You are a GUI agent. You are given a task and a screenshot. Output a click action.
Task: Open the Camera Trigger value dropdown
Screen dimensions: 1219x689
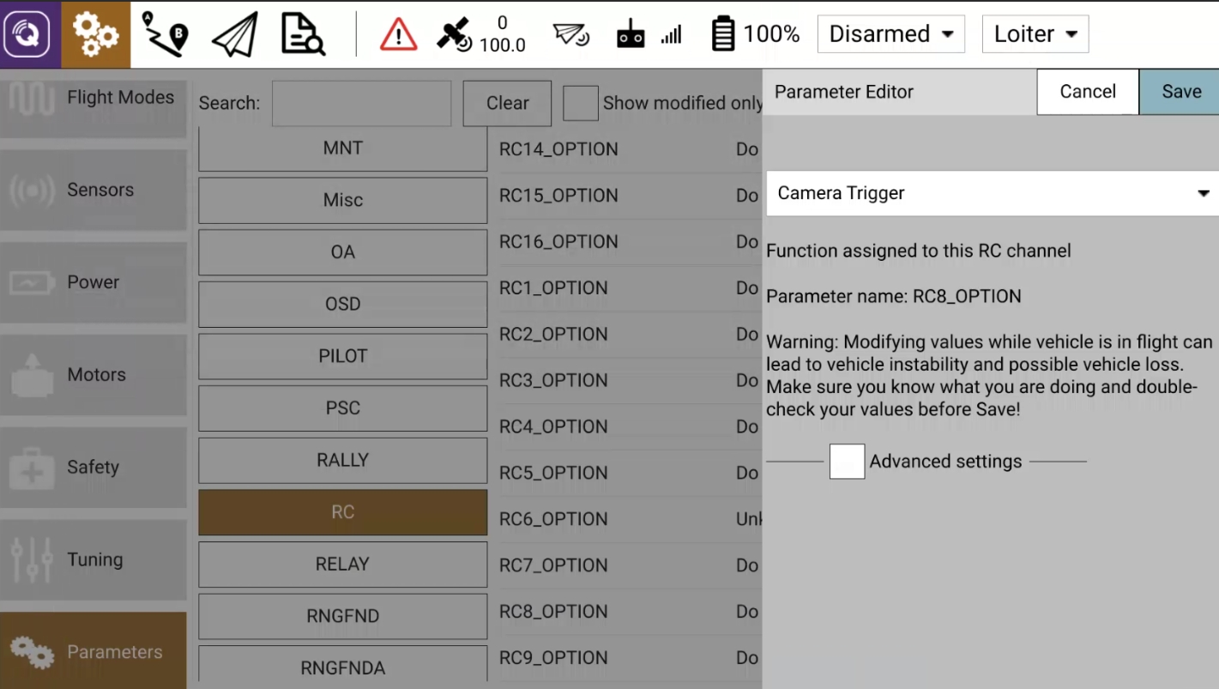992,193
